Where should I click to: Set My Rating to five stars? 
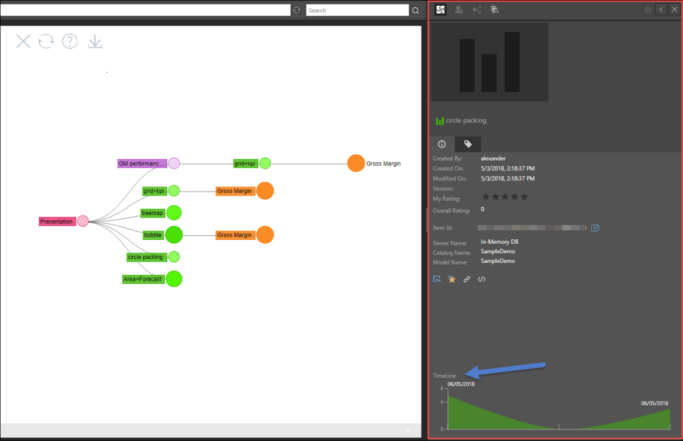524,197
